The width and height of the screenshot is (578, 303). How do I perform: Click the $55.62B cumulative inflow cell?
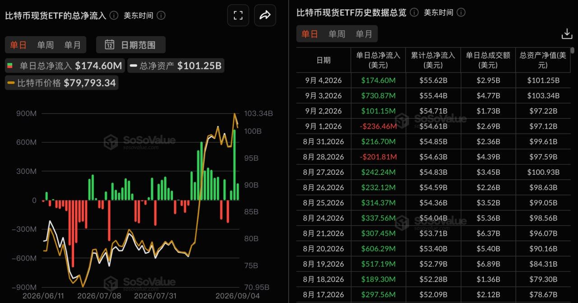pos(433,80)
